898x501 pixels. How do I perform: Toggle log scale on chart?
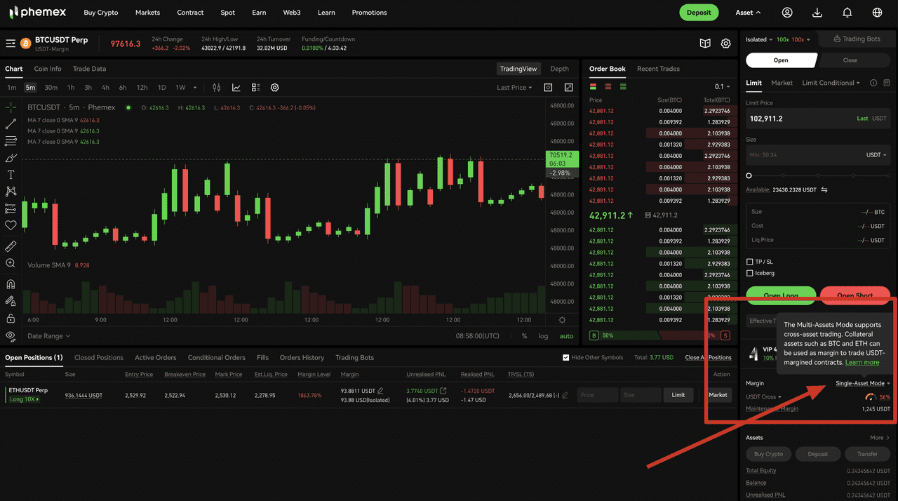[x=543, y=336]
